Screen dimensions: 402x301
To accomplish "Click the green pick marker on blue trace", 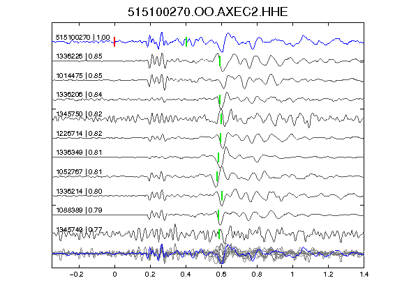I will [x=186, y=42].
